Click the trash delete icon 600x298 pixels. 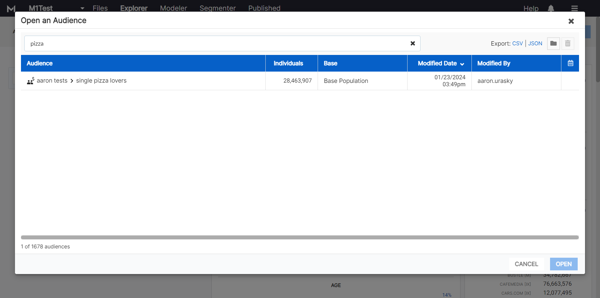[568, 43]
